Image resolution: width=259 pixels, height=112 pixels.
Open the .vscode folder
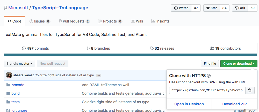click(x=18, y=85)
